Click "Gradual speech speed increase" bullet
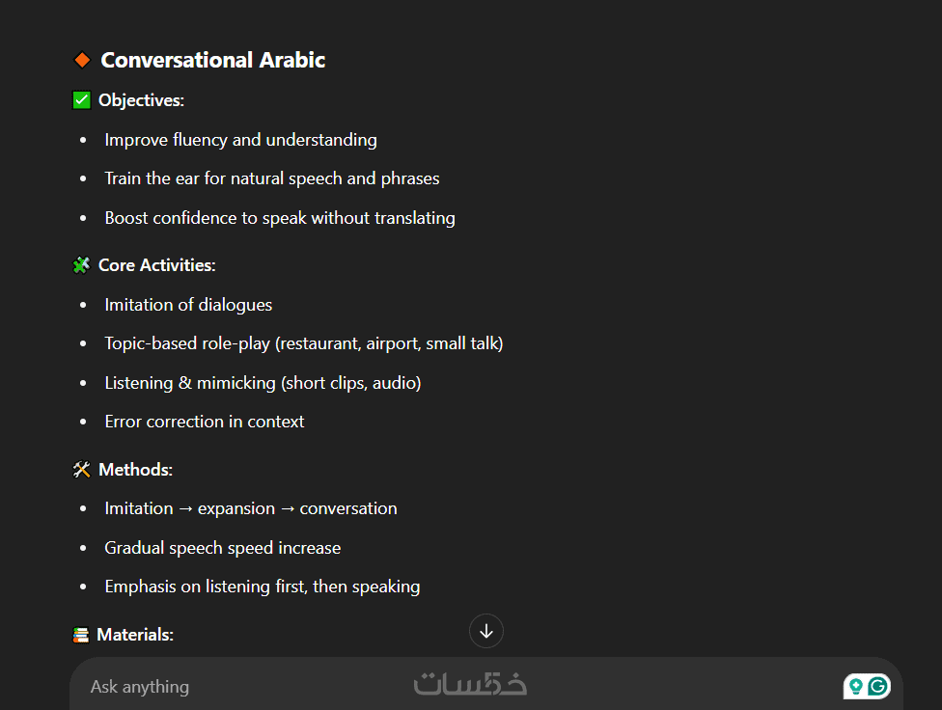 point(222,548)
